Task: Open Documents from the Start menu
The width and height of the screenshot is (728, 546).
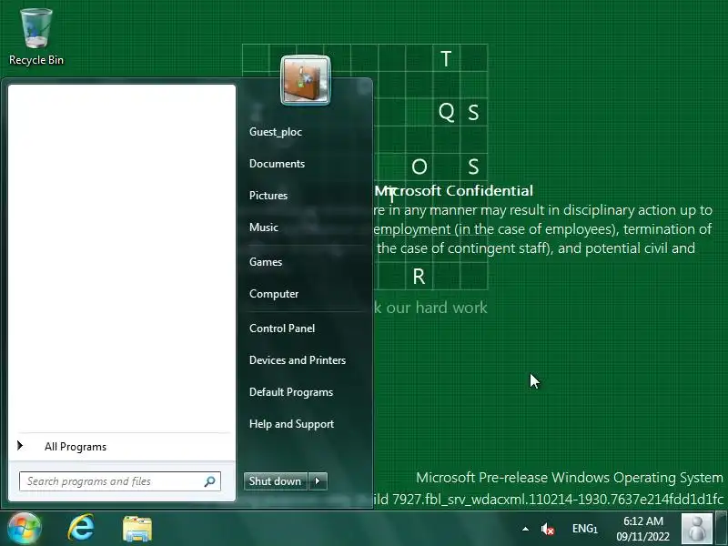Action: click(x=277, y=164)
